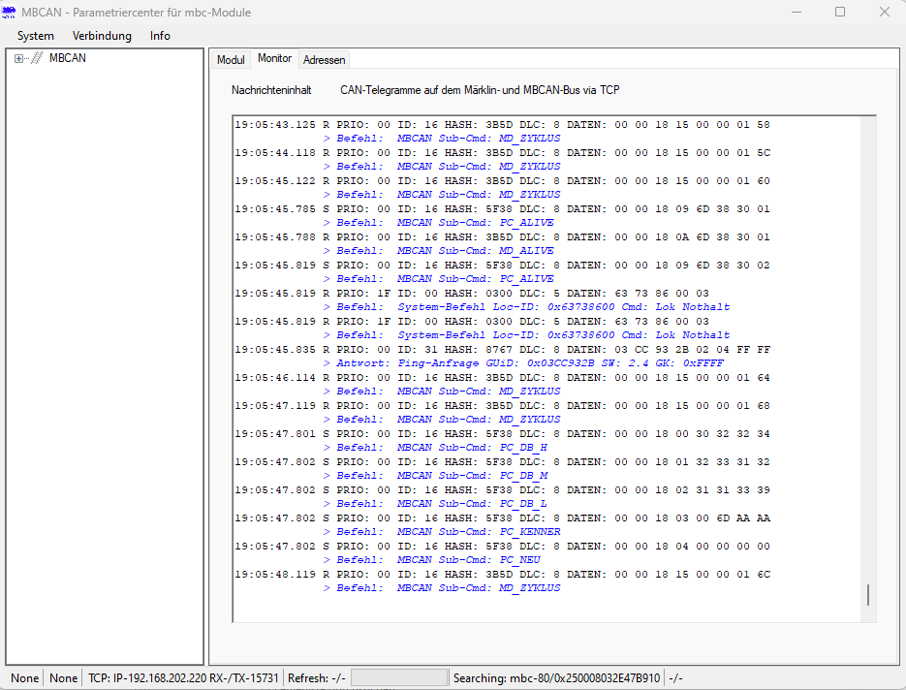Select the MBCAN tree item
Viewport: 906px width, 690px height.
tap(68, 58)
